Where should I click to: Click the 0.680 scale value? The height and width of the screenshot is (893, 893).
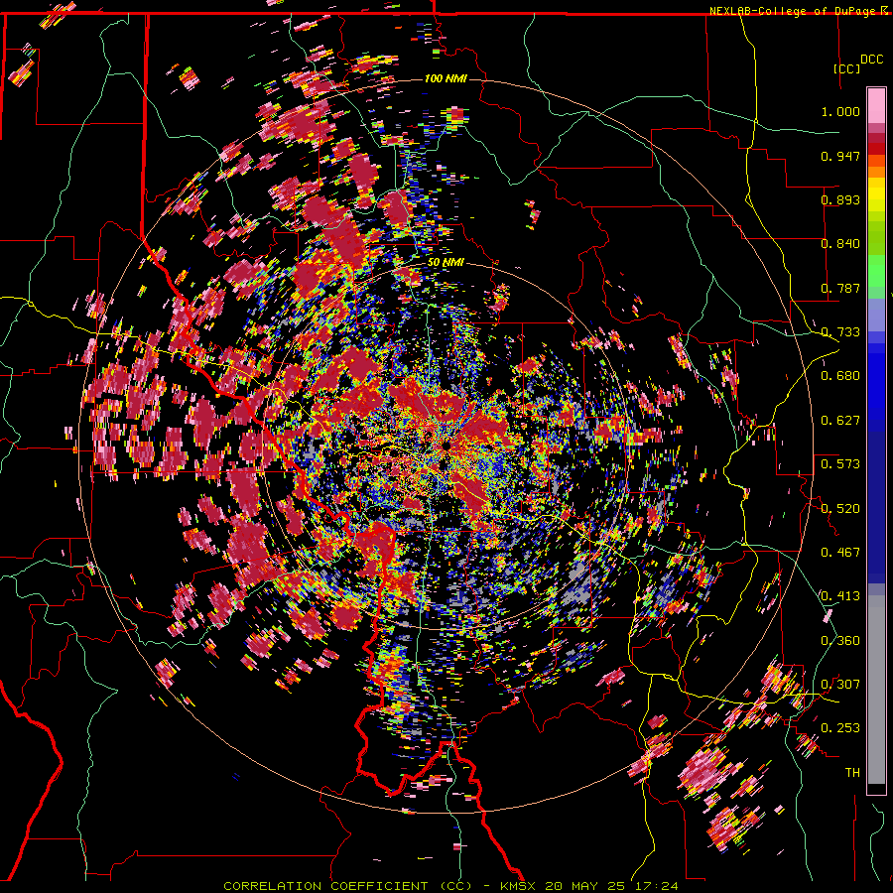pyautogui.click(x=840, y=376)
